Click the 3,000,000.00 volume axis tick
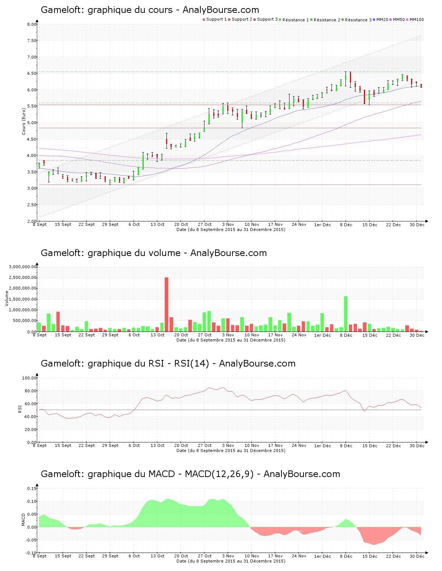442x571 pixels. coord(22,267)
